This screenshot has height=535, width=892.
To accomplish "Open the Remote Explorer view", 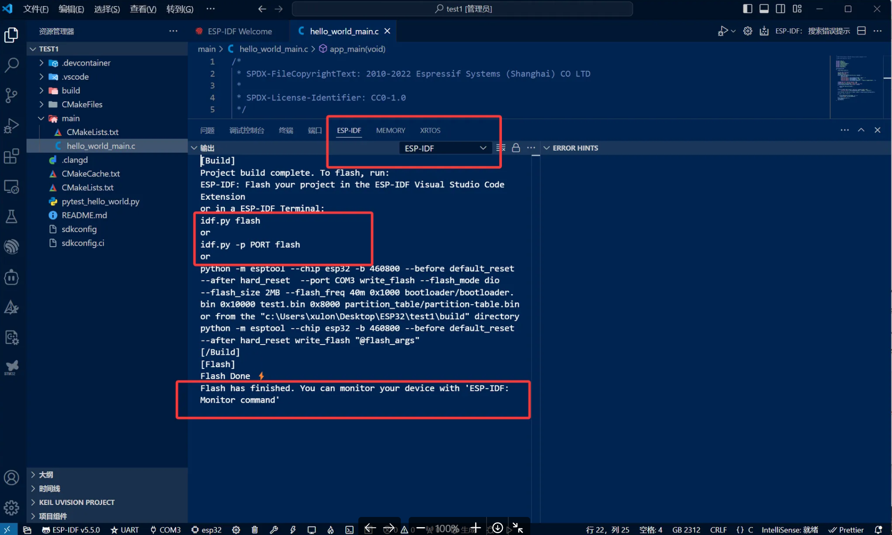I will [11, 187].
